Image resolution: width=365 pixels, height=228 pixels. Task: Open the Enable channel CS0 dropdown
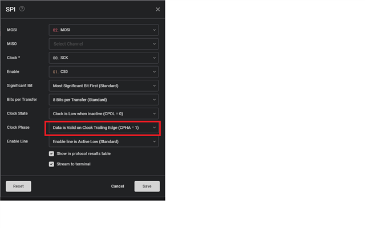coord(103,71)
